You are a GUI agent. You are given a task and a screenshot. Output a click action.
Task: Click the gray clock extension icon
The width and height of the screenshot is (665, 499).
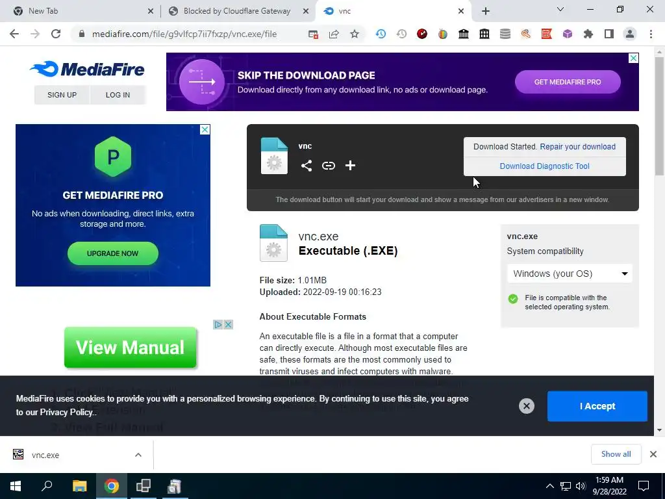401,34
